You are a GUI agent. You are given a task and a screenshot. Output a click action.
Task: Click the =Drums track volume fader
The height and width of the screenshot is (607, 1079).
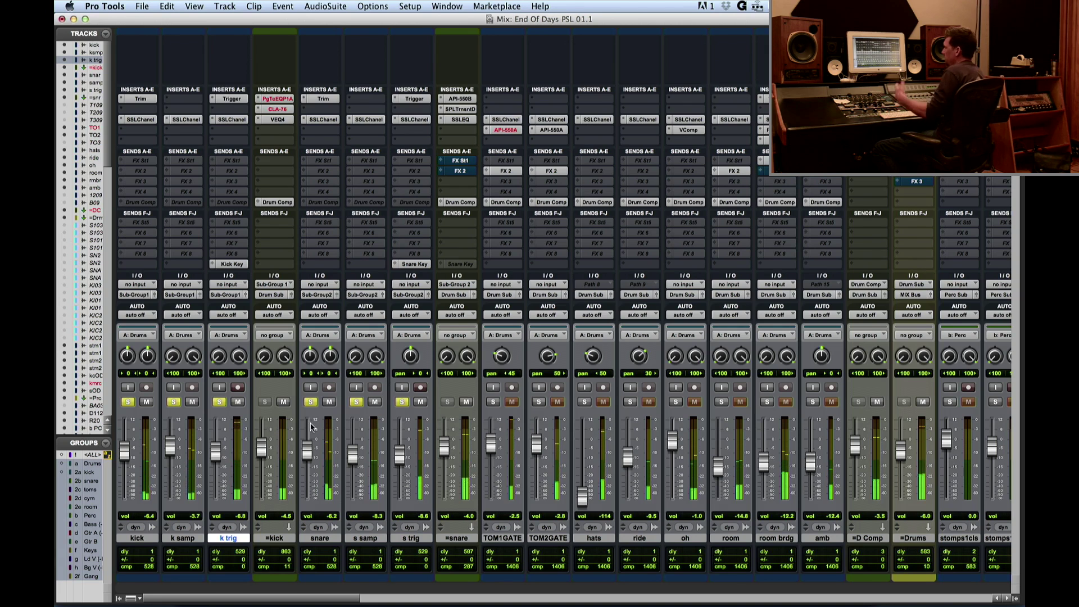tap(901, 450)
